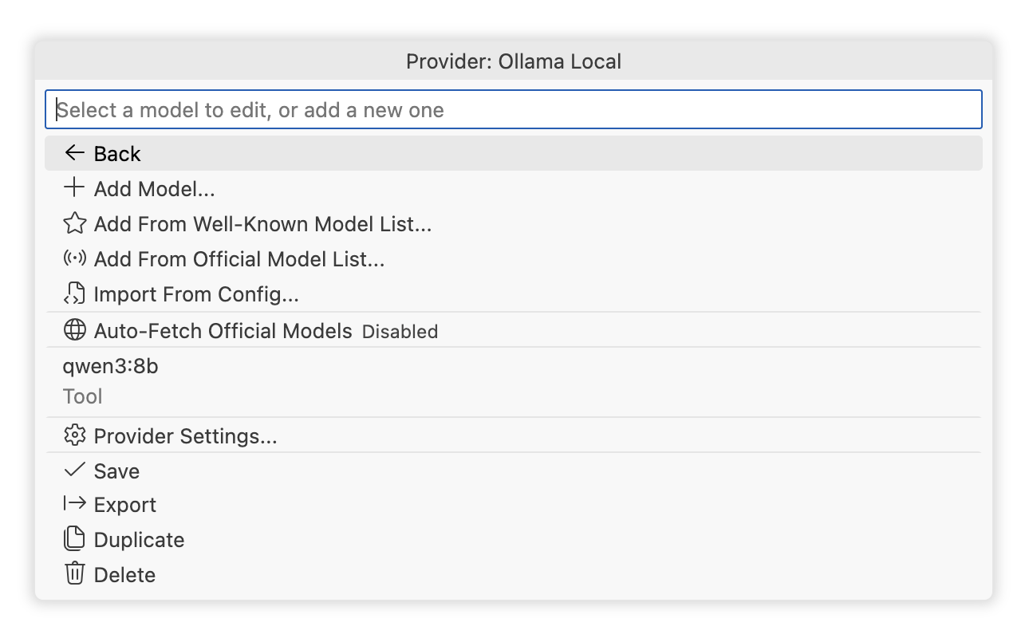Click the arrow icon next to Export
This screenshot has width=1029, height=638.
(x=74, y=504)
